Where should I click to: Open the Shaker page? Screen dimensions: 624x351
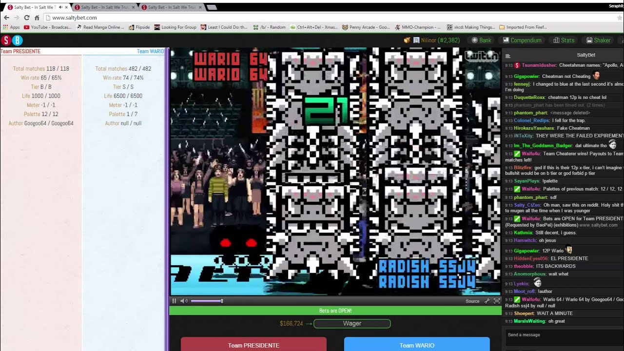598,40
